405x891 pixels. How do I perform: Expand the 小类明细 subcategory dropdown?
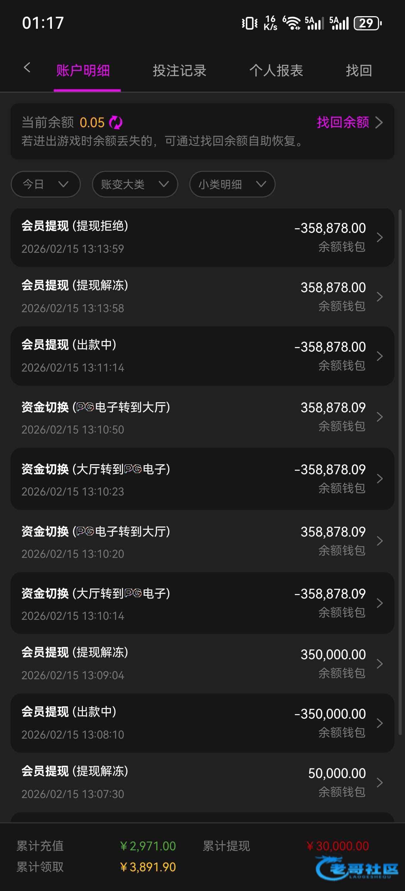[x=232, y=184]
